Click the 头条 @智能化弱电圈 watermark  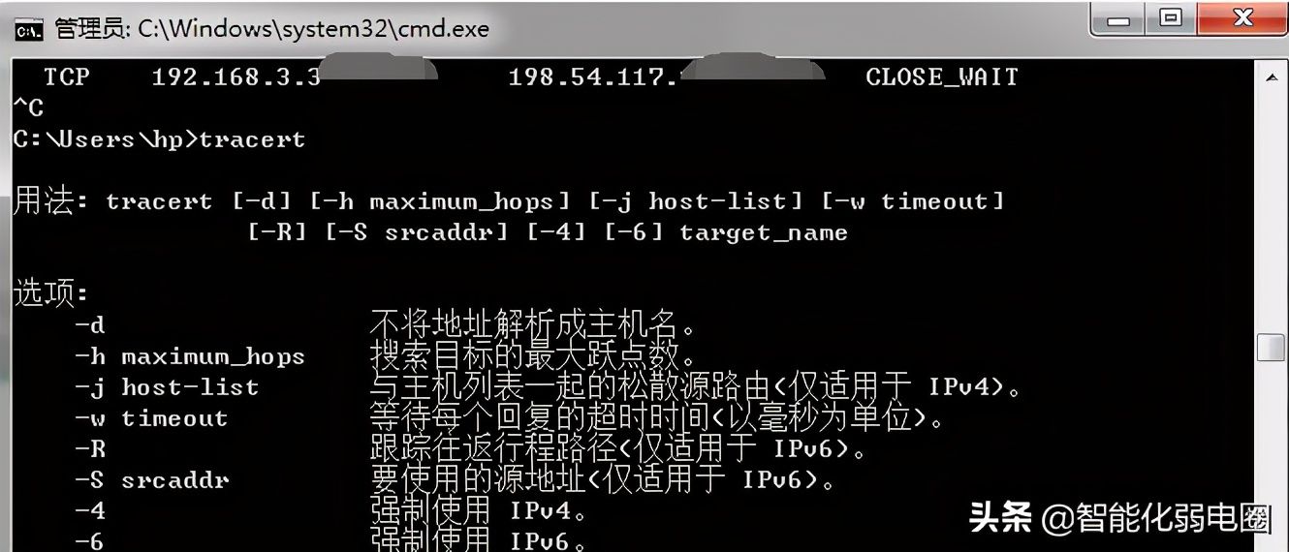(x=1119, y=519)
